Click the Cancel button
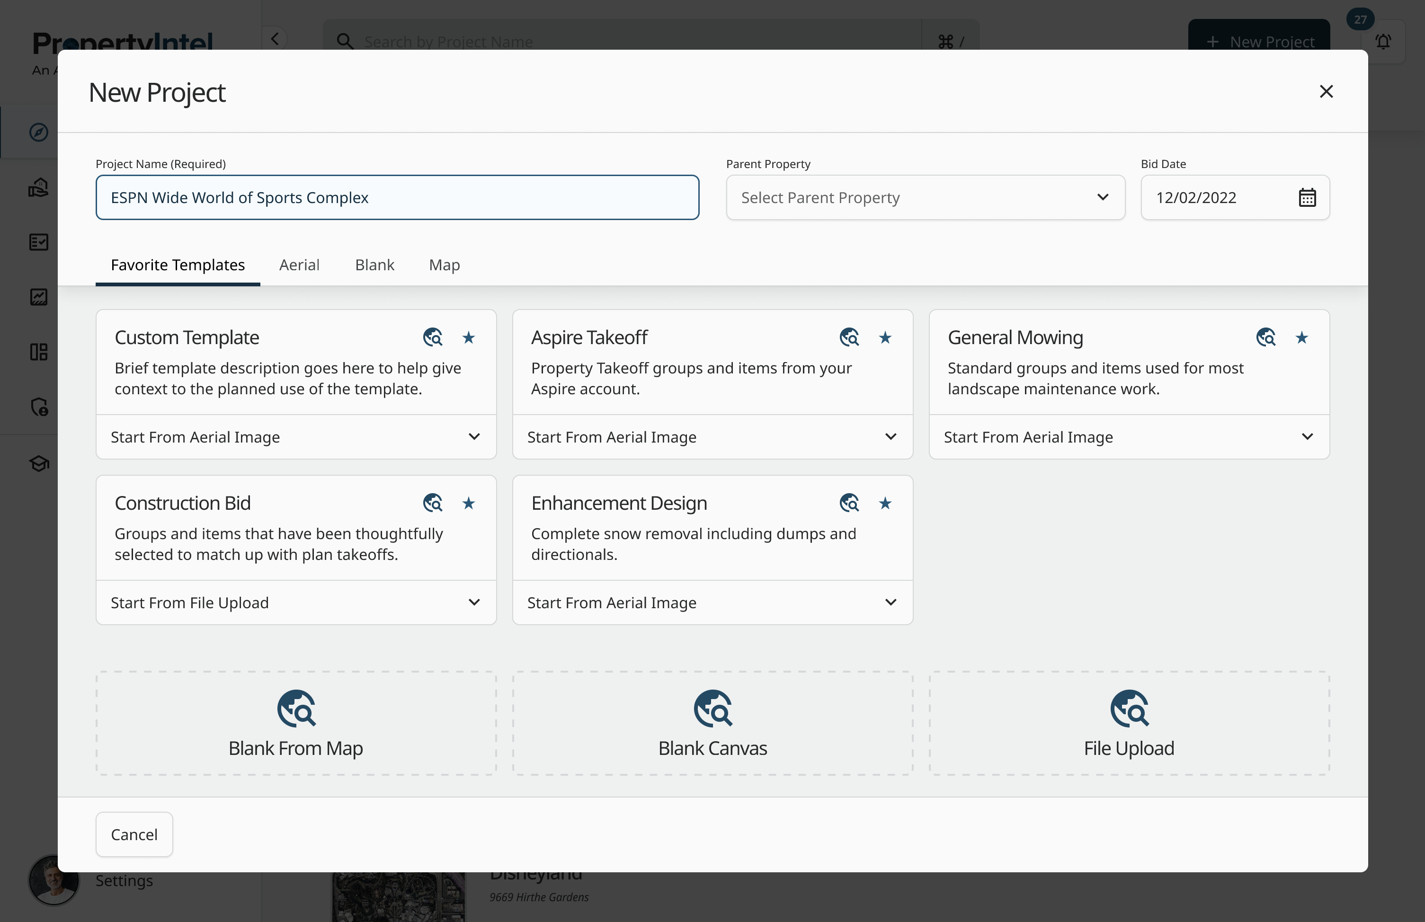The image size is (1425, 922). [134, 834]
